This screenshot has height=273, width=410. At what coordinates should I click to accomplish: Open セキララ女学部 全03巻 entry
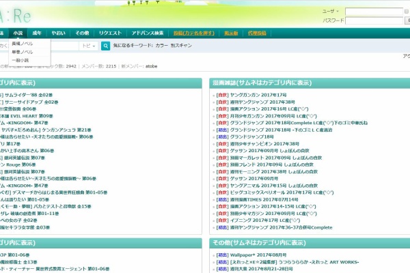[25, 227]
